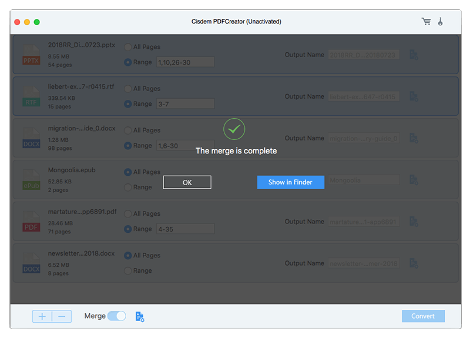Open output settings icon for newsletter docx row
The width and height of the screenshot is (470, 338).
[414, 263]
